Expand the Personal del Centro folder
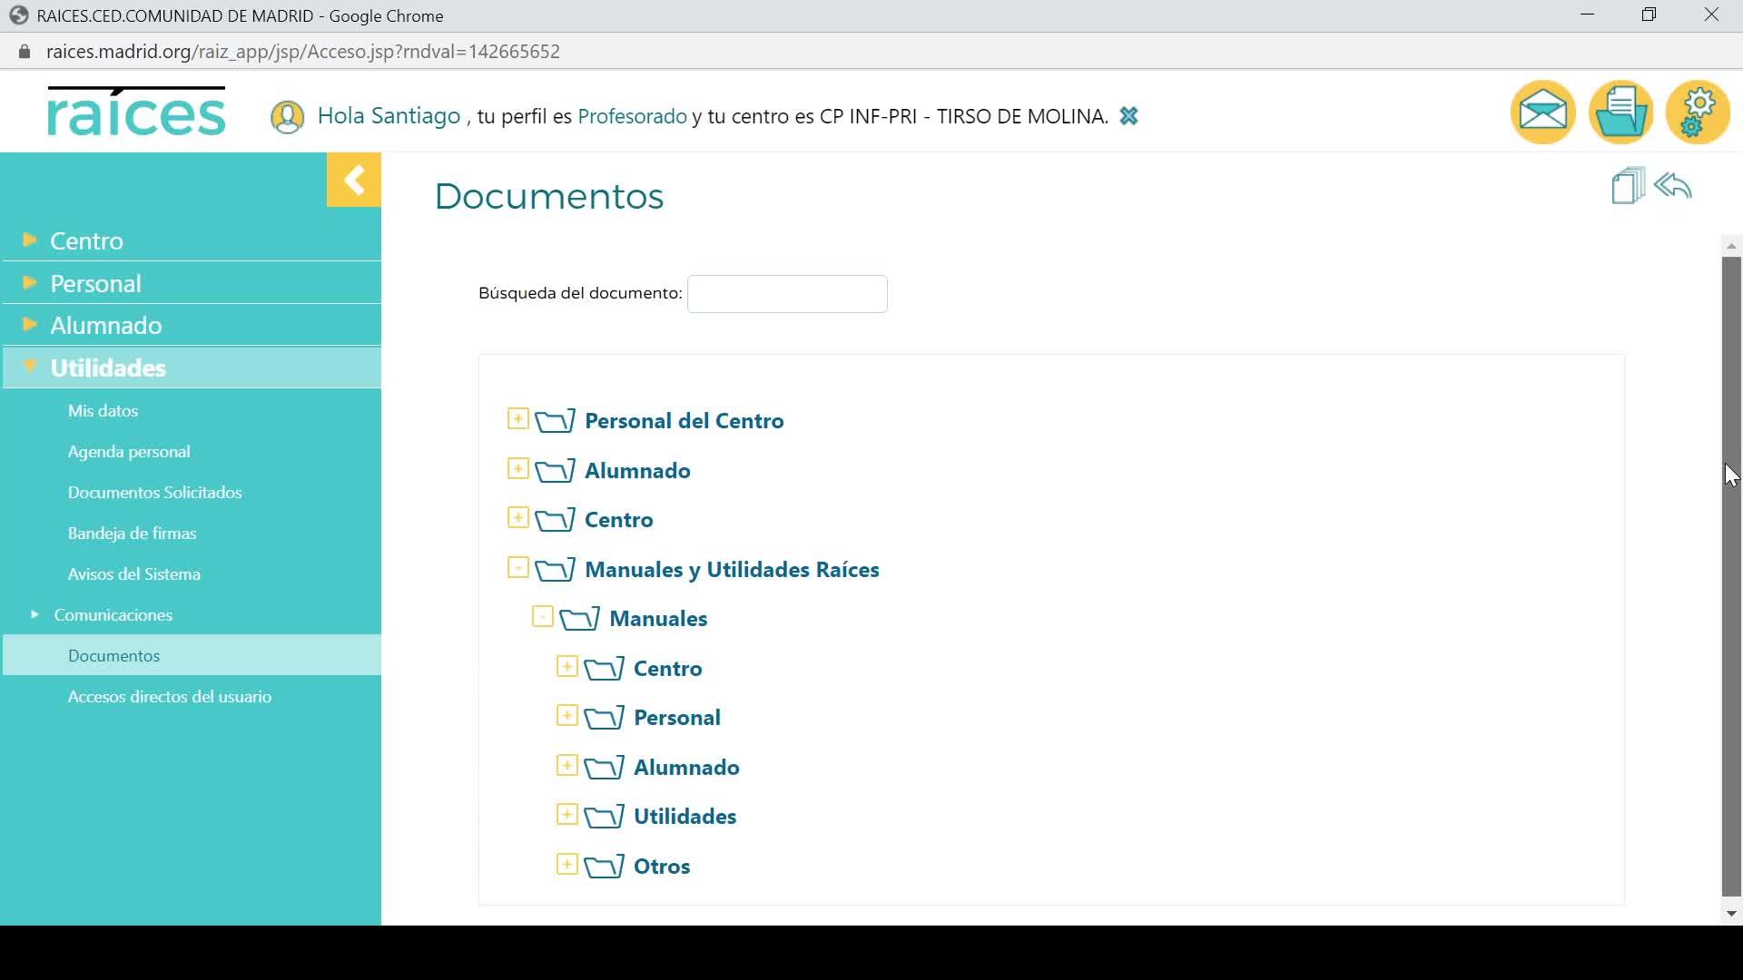Image resolution: width=1743 pixels, height=980 pixels. point(517,419)
